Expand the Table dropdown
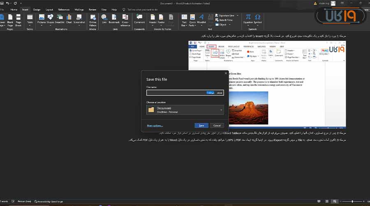370x206 pixels. point(30,24)
